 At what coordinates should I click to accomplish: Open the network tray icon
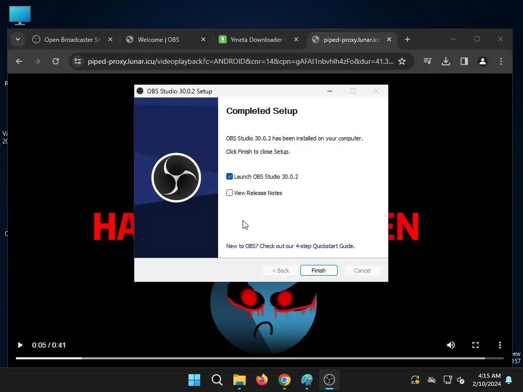pyautogui.click(x=447, y=380)
